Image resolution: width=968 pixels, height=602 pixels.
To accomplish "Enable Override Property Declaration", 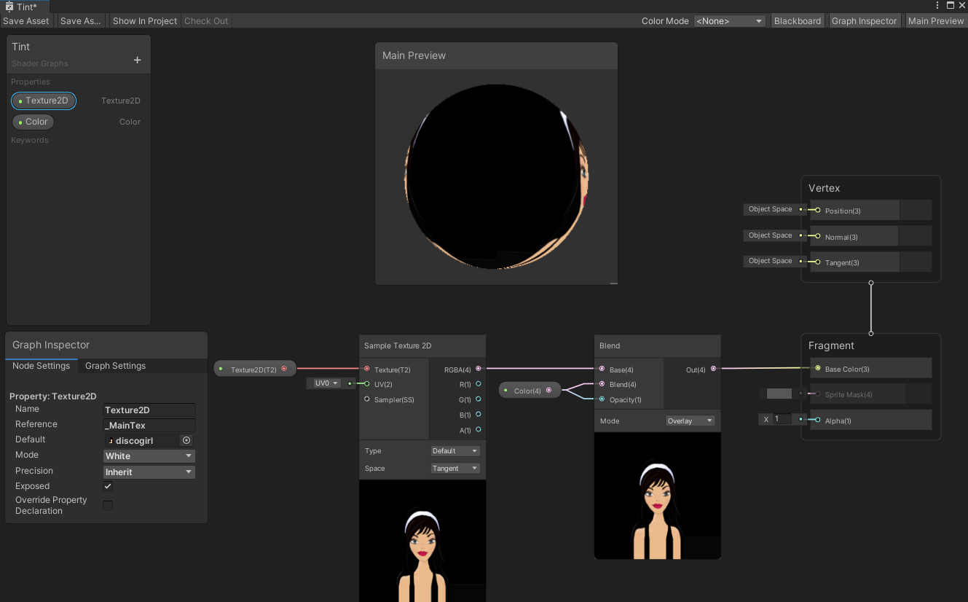I will tap(107, 505).
